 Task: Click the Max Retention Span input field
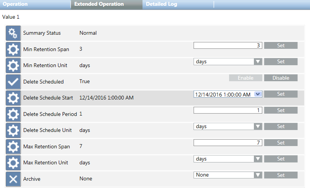tap(228, 143)
